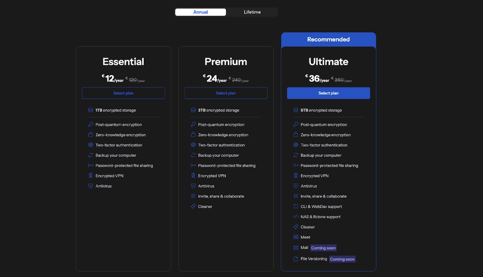This screenshot has width=483, height=277.
Task: Choose the Ultimate plan Select button
Action: click(328, 93)
